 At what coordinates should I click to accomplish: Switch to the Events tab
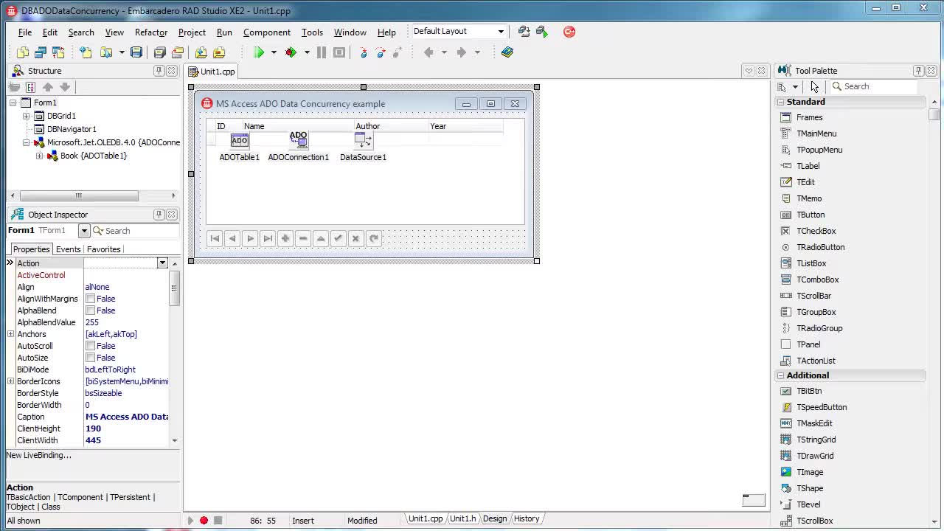pos(68,249)
